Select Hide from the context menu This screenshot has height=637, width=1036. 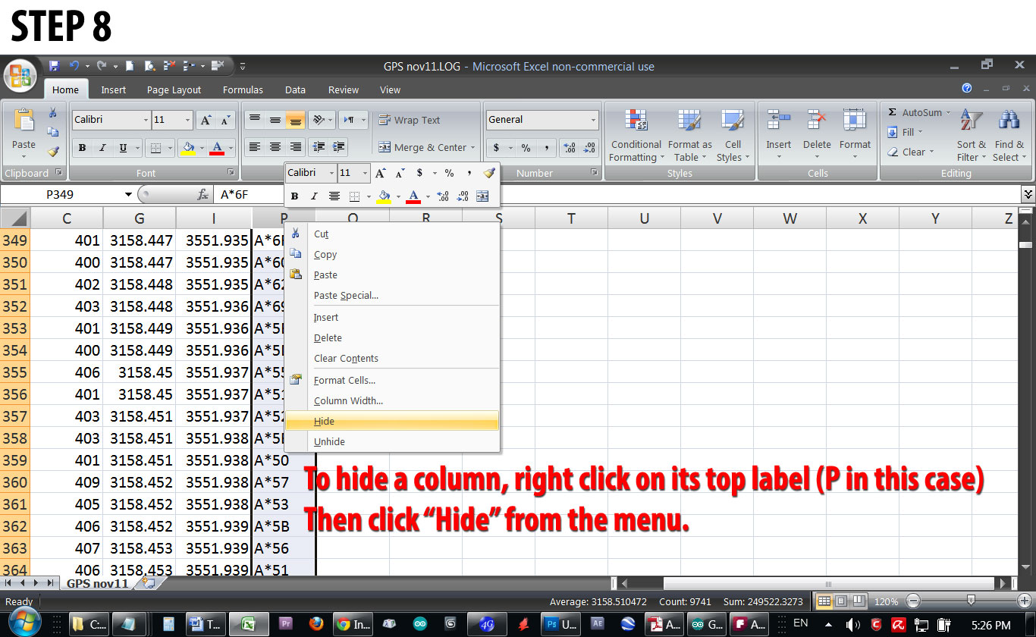tap(324, 421)
